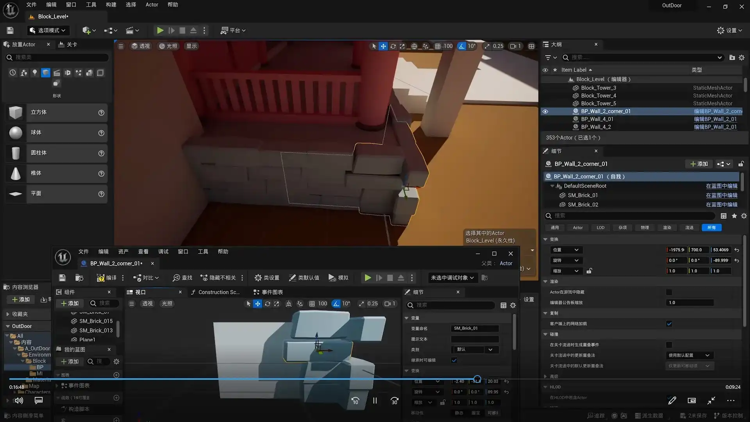Enable Actor hidden in game checkbox
The height and width of the screenshot is (422, 750).
coord(669,292)
